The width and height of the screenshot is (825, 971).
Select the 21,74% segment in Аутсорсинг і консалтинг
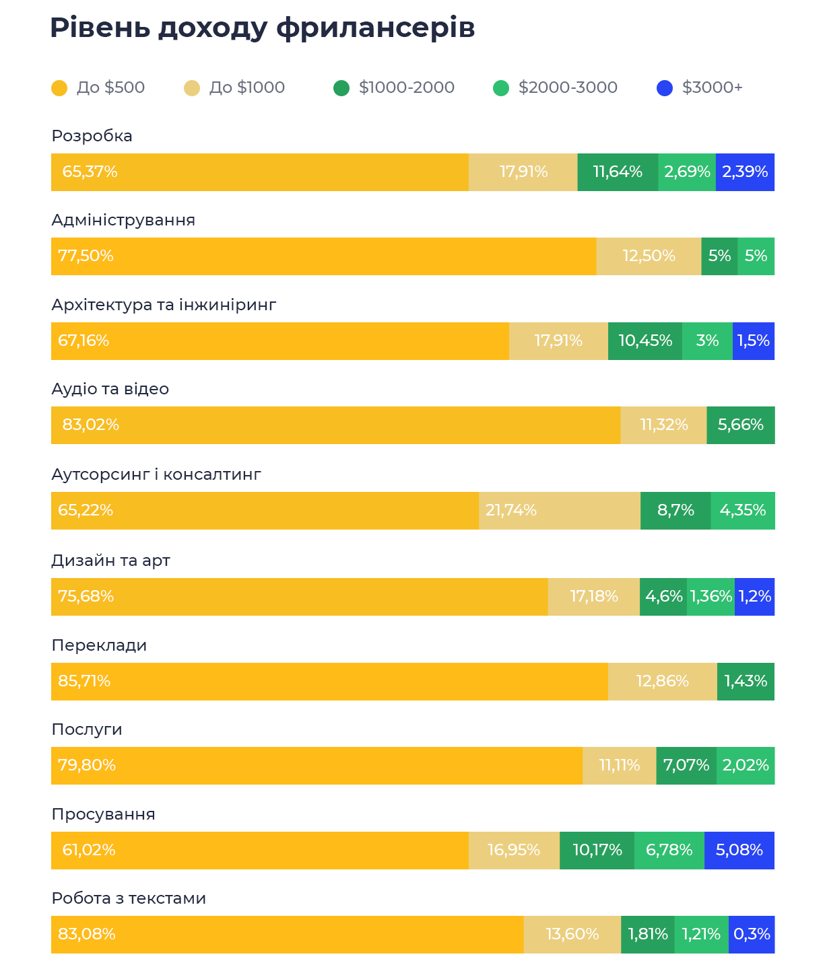click(x=560, y=511)
